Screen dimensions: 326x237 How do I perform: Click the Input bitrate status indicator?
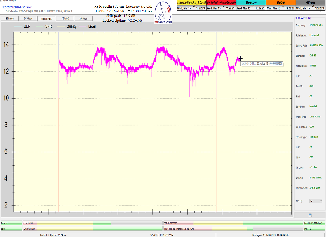point(314,223)
